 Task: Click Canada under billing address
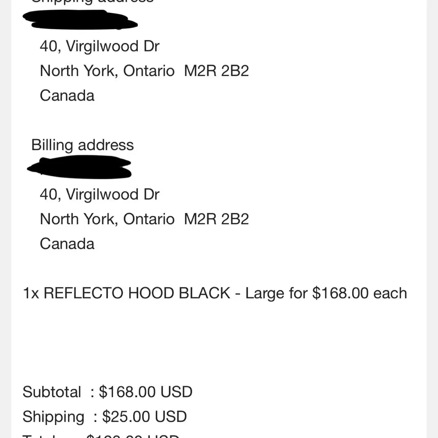[x=67, y=244]
